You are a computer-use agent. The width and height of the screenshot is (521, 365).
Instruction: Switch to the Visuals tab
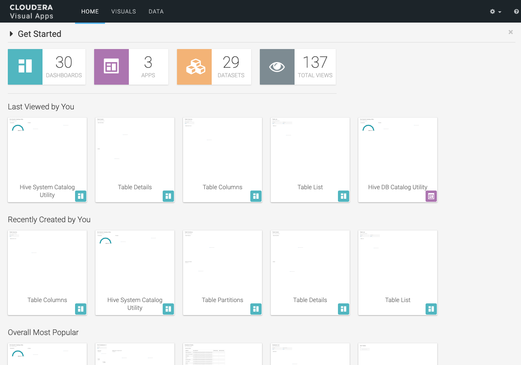[x=124, y=12]
